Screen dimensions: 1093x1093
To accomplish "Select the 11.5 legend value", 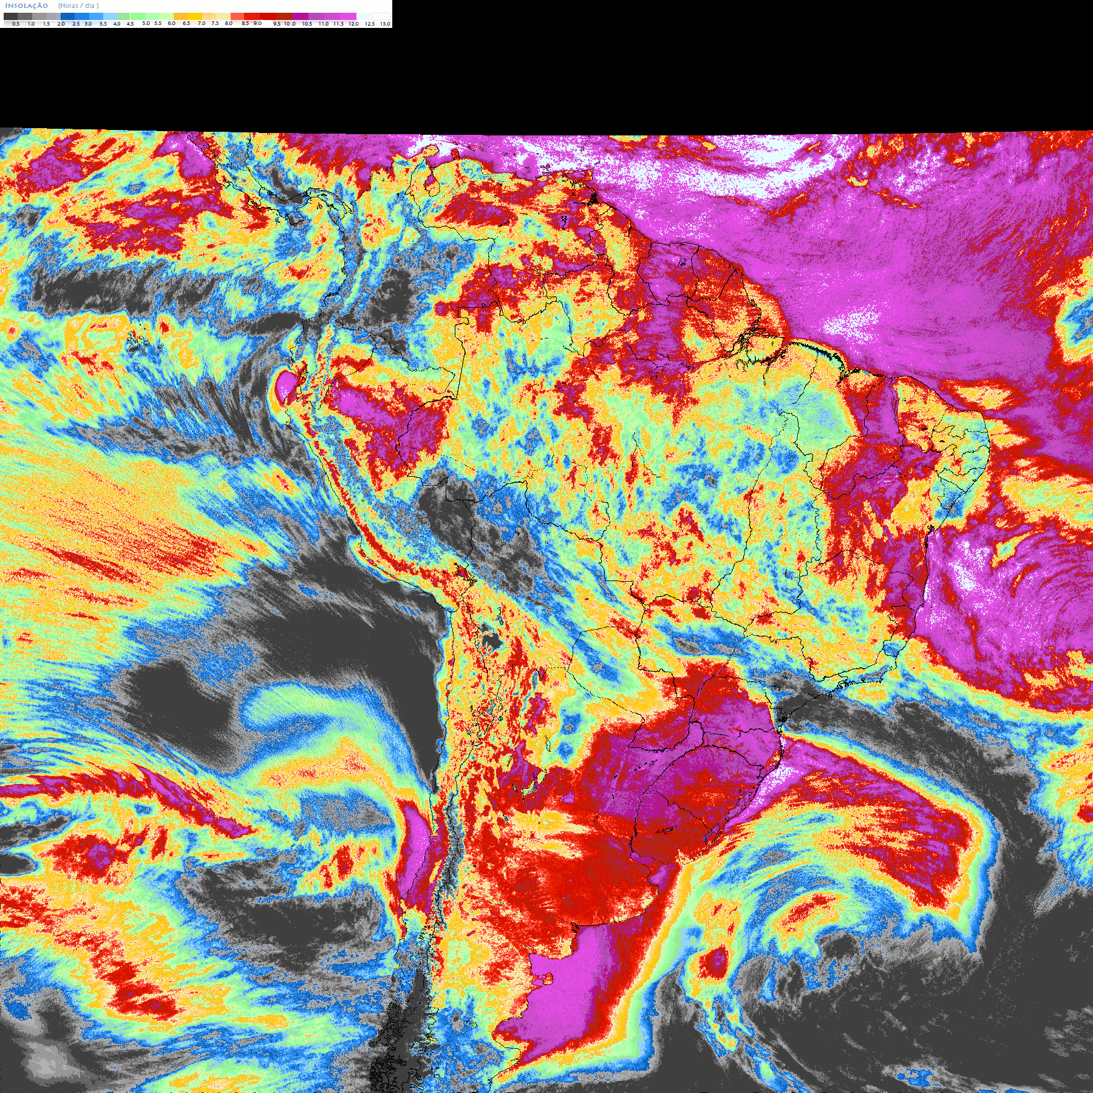I will tap(338, 24).
